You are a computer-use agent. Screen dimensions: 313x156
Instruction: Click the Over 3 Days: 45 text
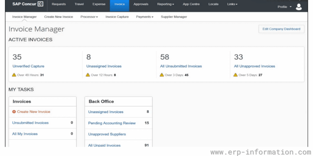click(176, 75)
